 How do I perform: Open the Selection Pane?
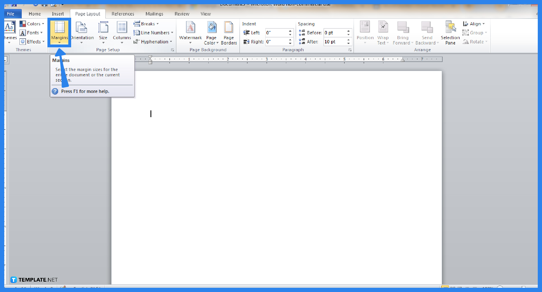[x=450, y=32]
